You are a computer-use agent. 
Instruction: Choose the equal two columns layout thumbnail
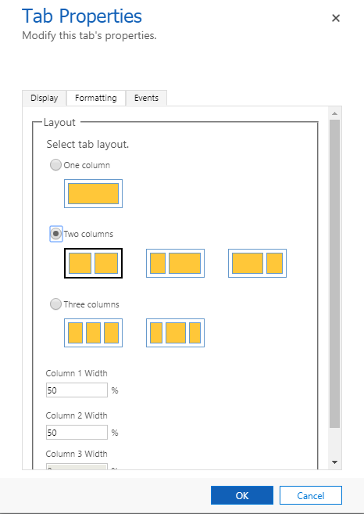93,263
